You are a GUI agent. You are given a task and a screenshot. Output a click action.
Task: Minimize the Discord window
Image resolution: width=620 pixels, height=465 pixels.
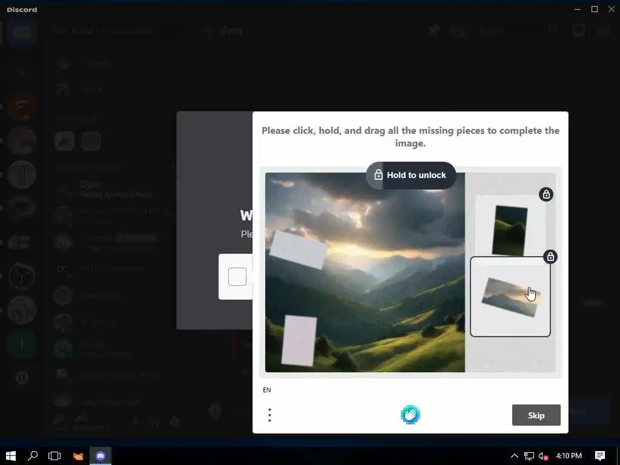point(578,9)
